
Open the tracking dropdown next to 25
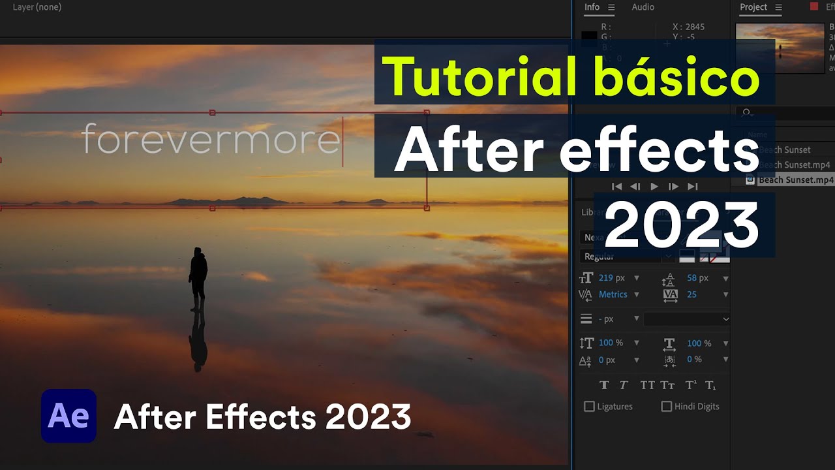[x=725, y=295]
